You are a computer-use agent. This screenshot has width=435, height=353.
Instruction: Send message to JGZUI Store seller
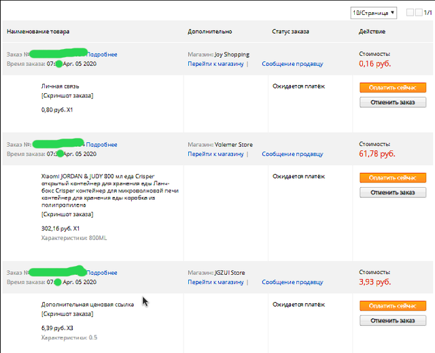pos(292,282)
